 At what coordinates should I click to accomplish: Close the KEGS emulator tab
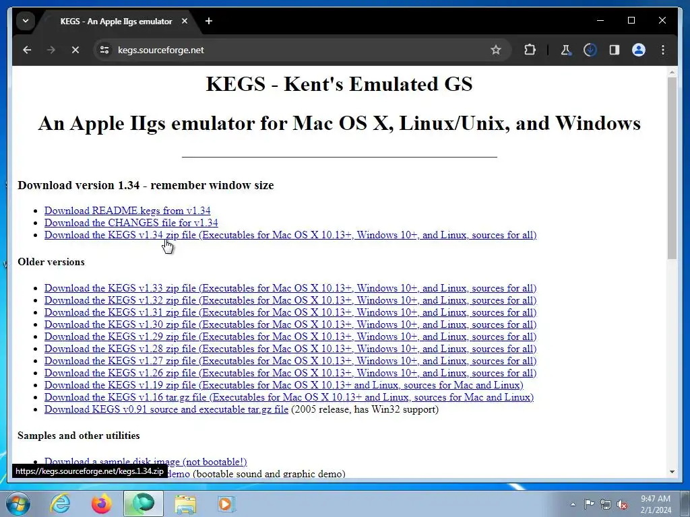pyautogui.click(x=185, y=21)
